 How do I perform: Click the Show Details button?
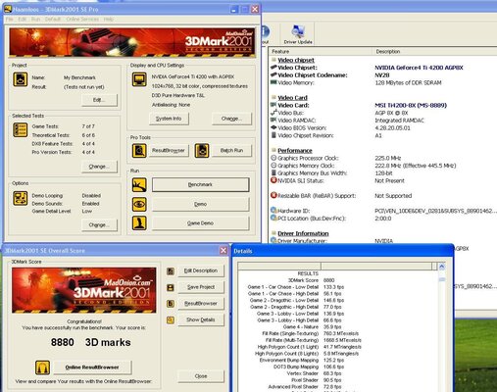click(201, 319)
